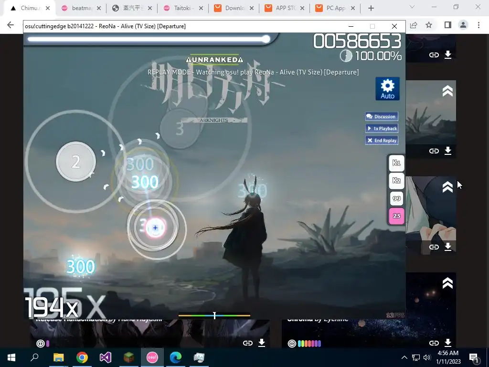Open Chrome's three-dot menu
This screenshot has height=367, width=489.
pyautogui.click(x=478, y=25)
